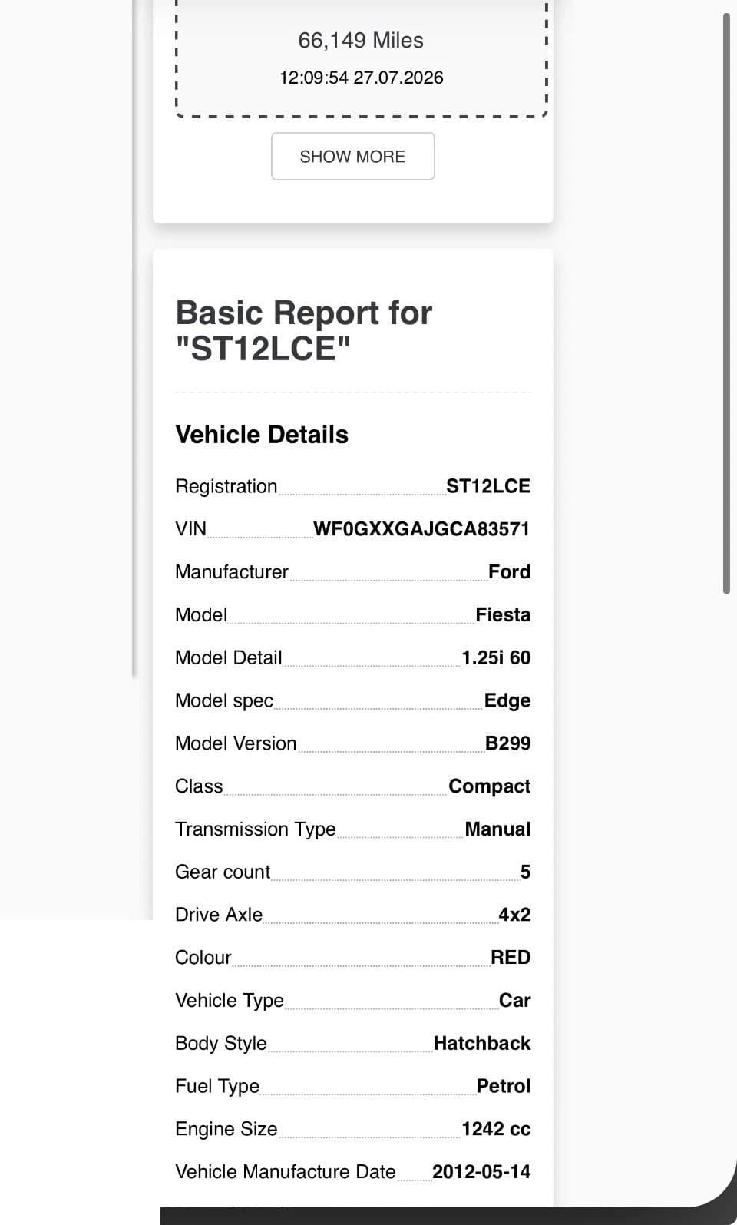
Task: Click the manufacture date 2012-05-14
Action: click(481, 1172)
